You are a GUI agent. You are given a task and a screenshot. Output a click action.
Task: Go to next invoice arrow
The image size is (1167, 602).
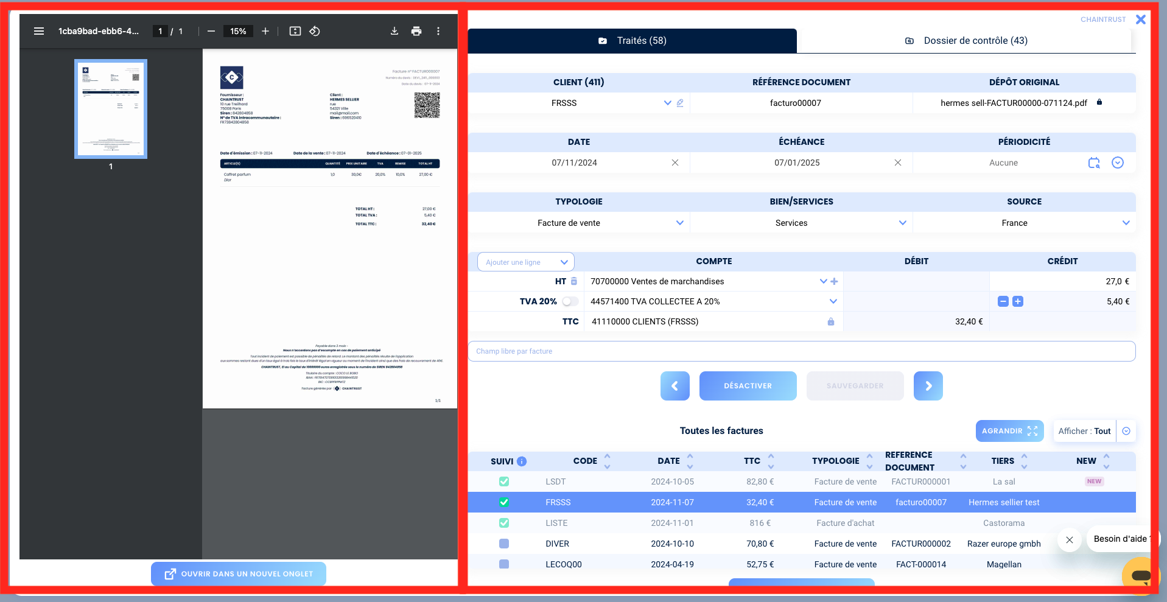tap(928, 386)
